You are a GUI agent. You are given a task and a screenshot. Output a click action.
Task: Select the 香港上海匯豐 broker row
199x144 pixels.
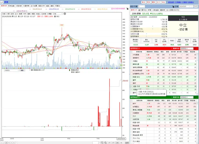pyautogui.click(x=163, y=110)
